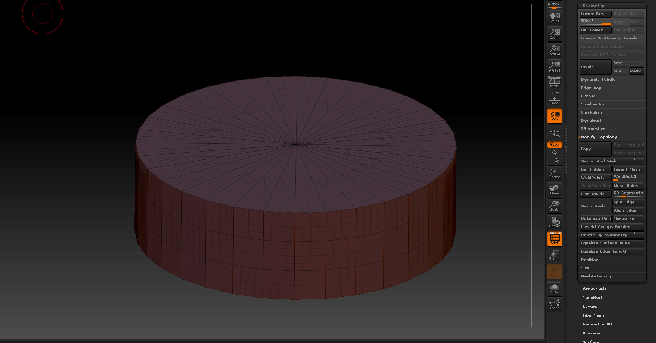Screen dimensions: 656x343
Task: Toggle Ghost transparency icon
Action: tap(554, 271)
